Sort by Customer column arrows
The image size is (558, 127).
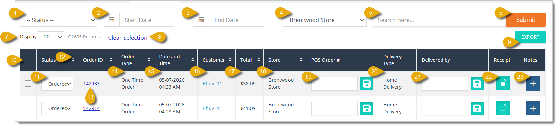[x=230, y=60]
